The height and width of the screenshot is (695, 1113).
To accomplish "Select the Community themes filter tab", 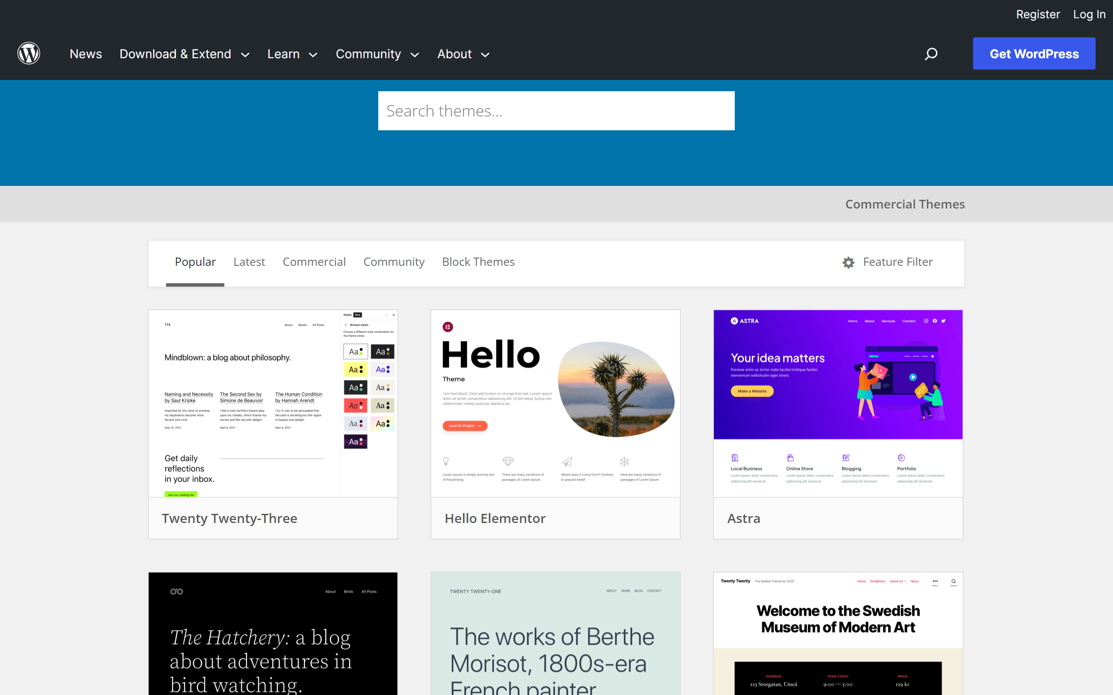I will 394,261.
